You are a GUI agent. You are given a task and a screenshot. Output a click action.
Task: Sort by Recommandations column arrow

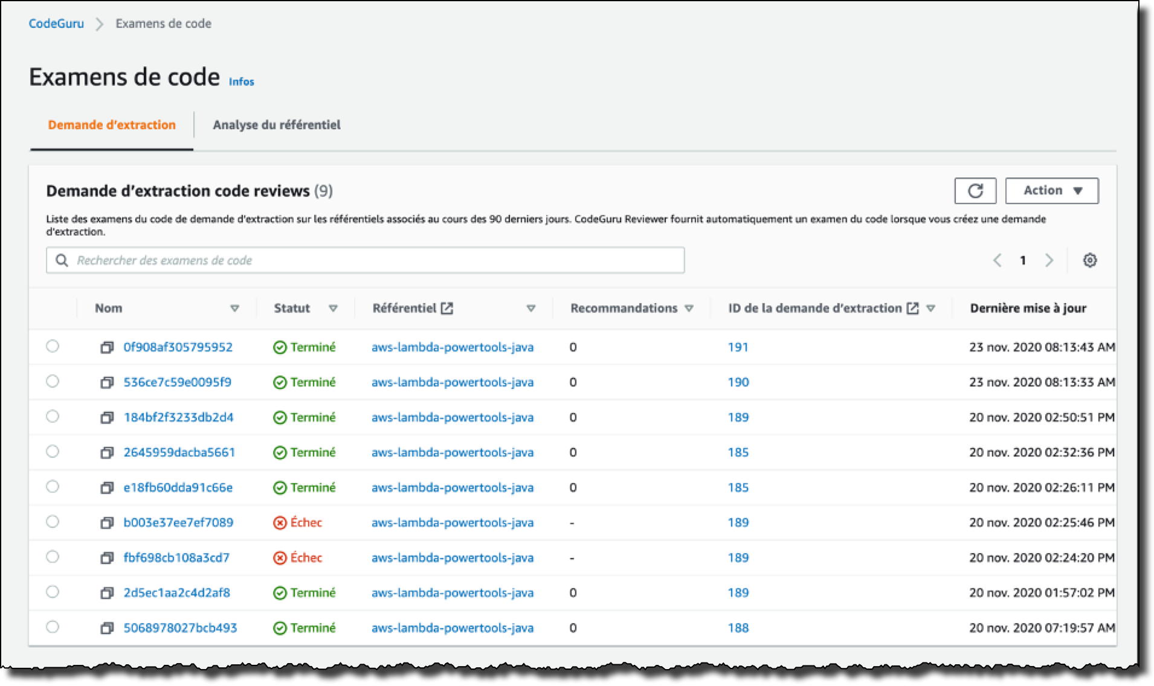click(689, 309)
